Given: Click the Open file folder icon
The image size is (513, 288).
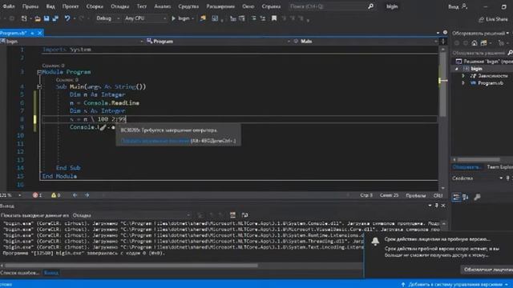Looking at the screenshot, I should click(x=38, y=18).
